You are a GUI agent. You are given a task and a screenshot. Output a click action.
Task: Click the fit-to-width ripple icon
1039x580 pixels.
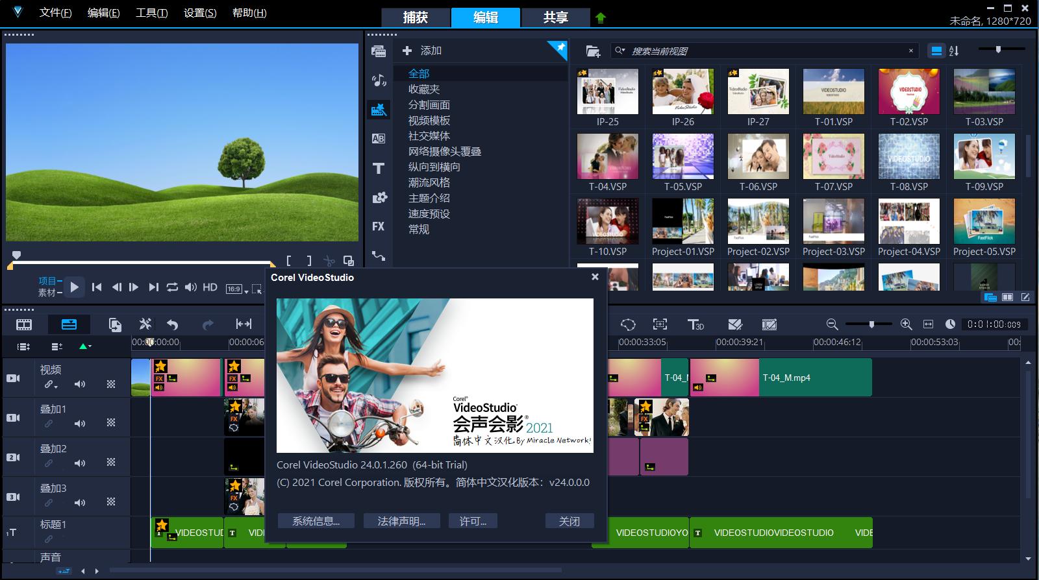[x=244, y=324]
